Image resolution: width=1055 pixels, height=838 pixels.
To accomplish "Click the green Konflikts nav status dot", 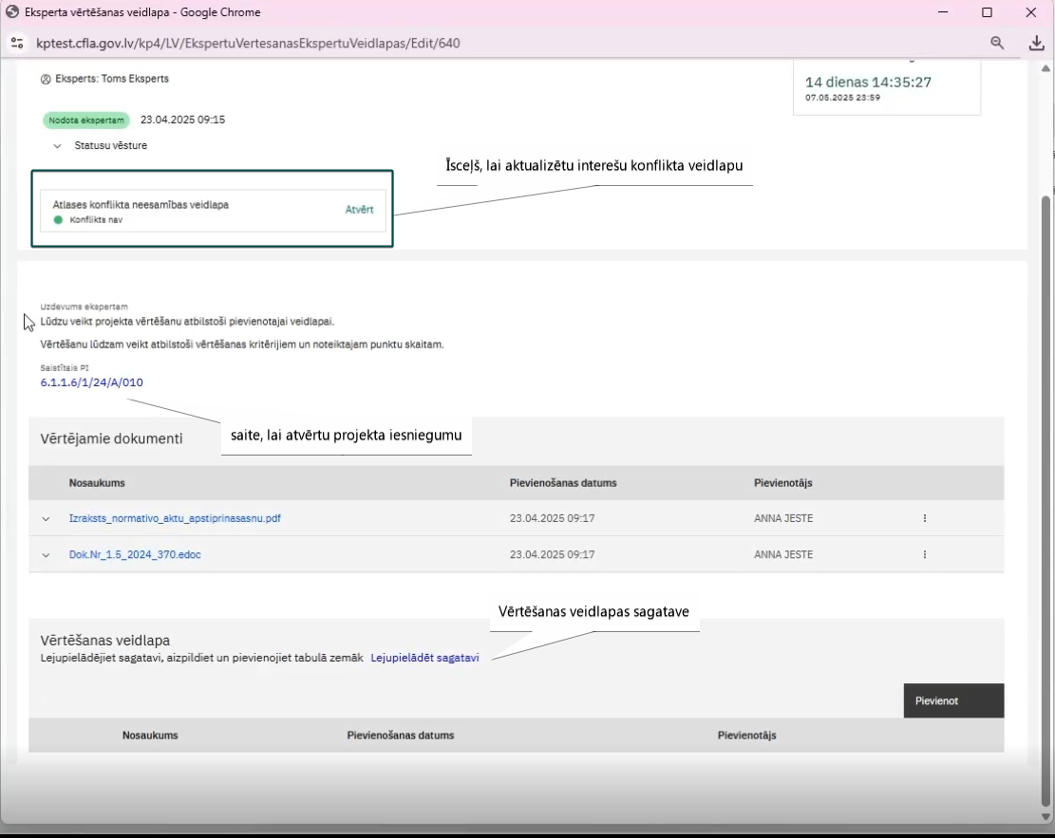I will tap(58, 220).
